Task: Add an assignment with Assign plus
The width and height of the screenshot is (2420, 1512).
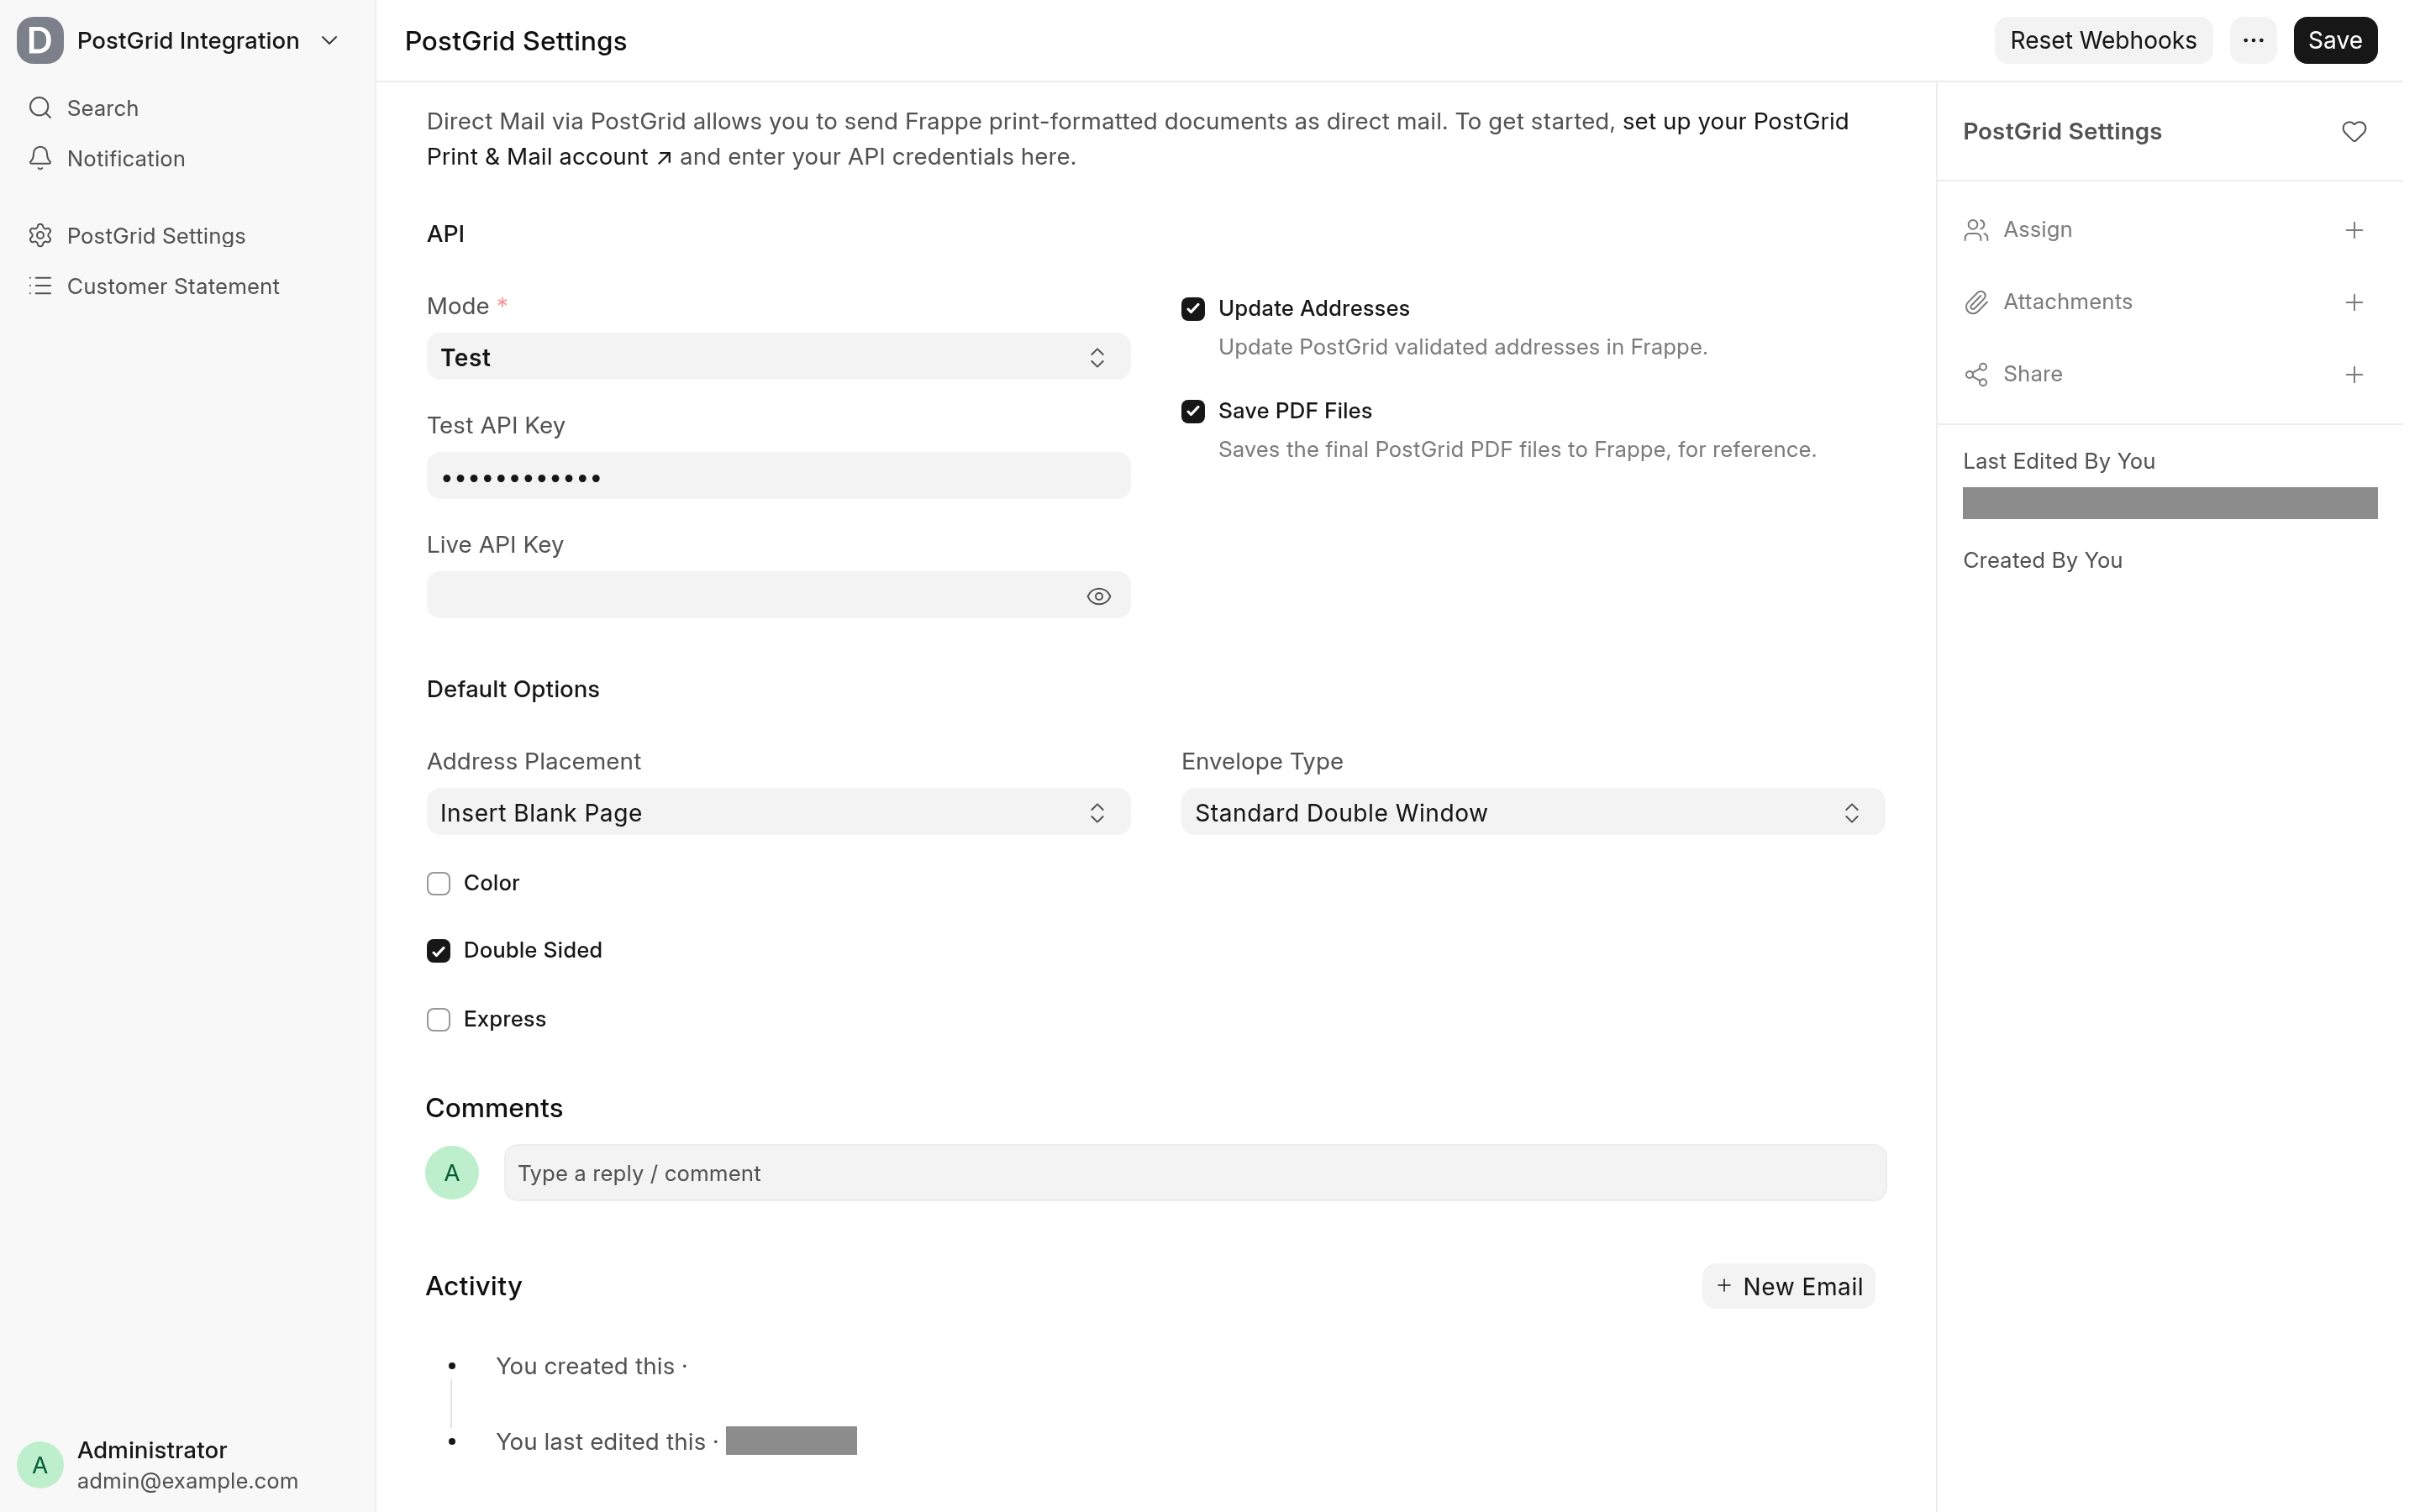Action: [x=2354, y=230]
